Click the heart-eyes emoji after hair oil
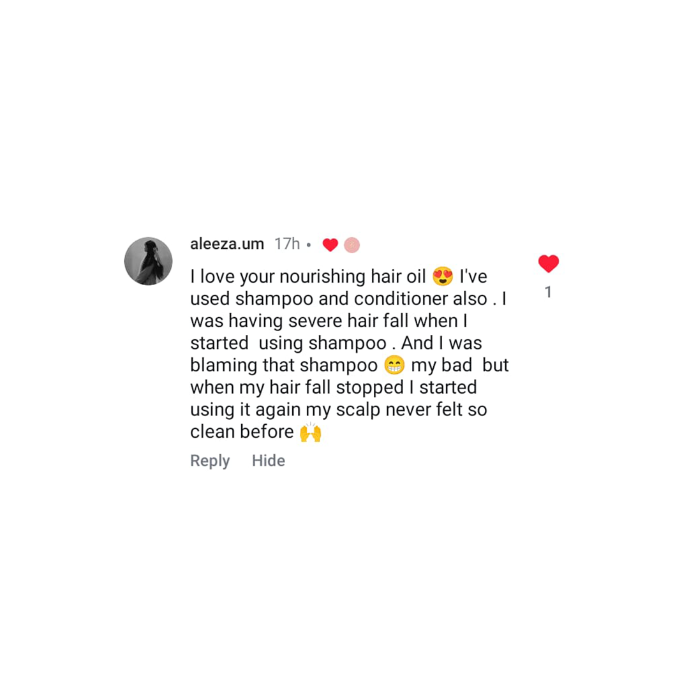This screenshot has width=689, height=689. pyautogui.click(x=443, y=276)
